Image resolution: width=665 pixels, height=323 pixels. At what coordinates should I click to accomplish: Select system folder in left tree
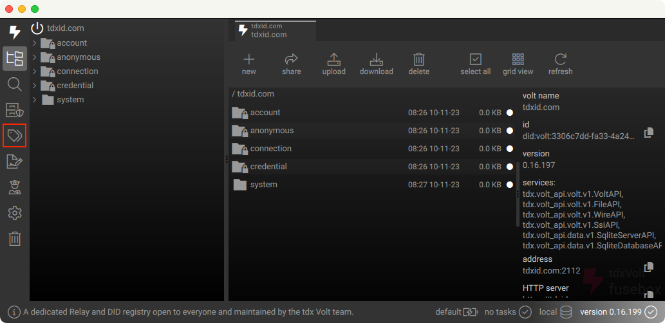[70, 100]
